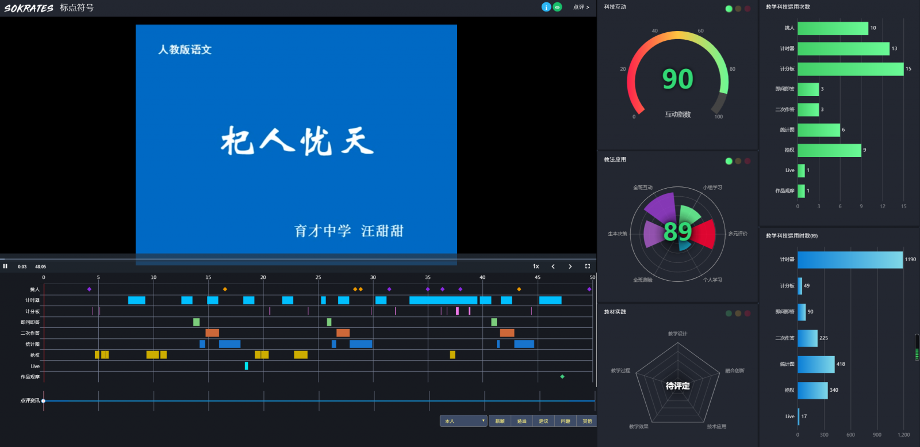
Task: Click the 其他 comment button
Action: click(x=586, y=421)
